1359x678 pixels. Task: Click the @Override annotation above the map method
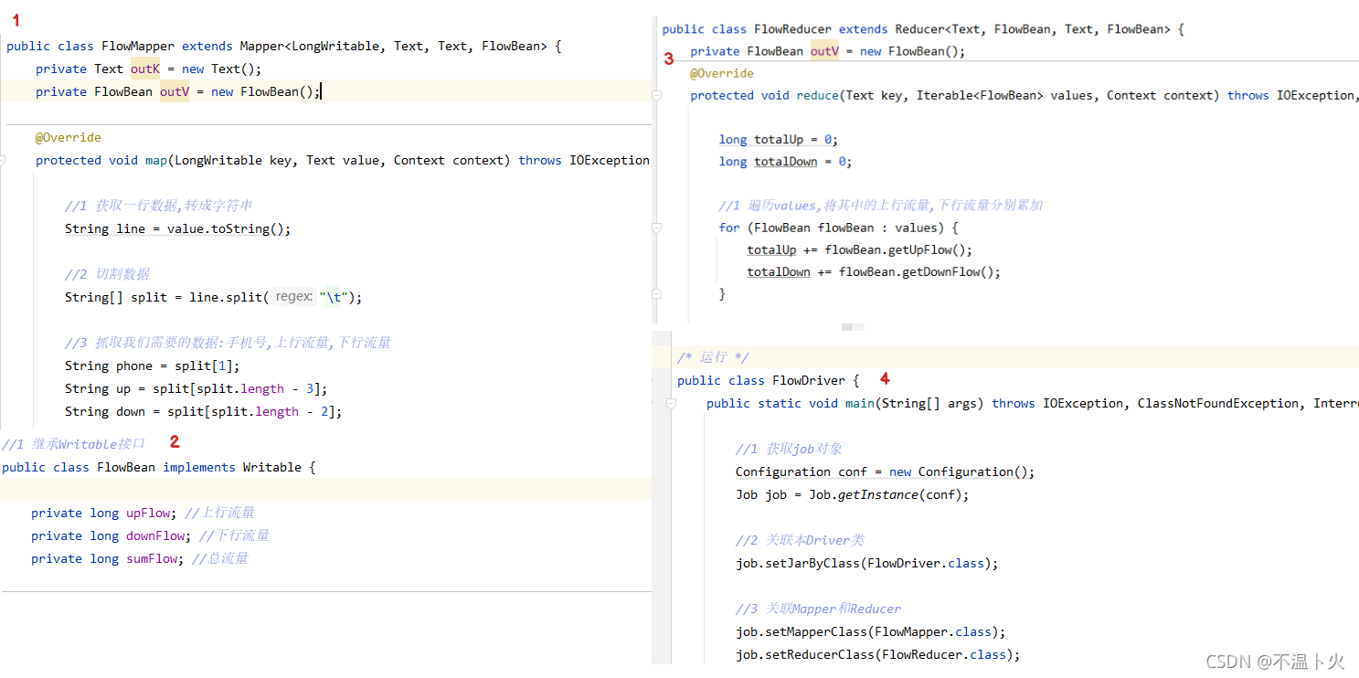(x=69, y=137)
